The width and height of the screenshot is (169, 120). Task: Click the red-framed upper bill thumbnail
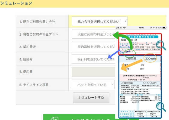140,44
